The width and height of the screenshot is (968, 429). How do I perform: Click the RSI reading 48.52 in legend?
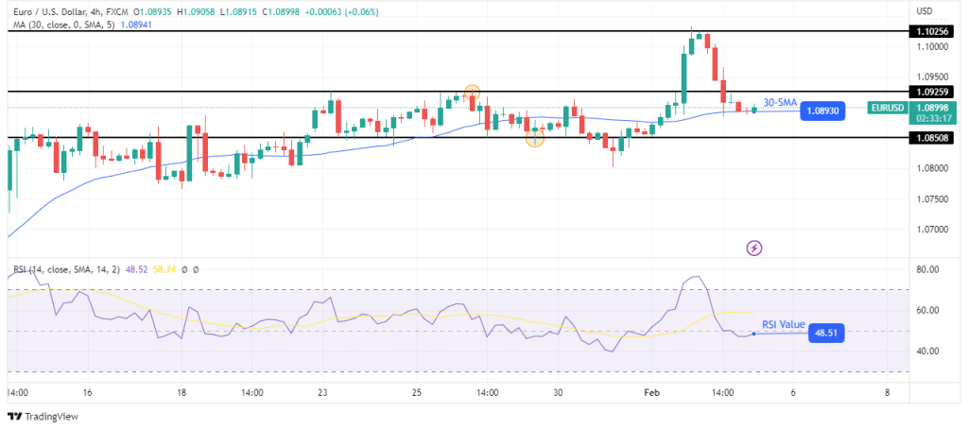click(x=135, y=269)
